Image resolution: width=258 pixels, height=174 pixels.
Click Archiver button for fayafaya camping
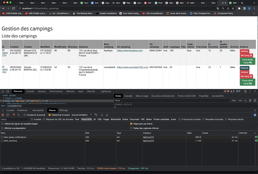(244, 51)
